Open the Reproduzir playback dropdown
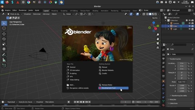This screenshot has height=110, width=195. tap(12, 102)
